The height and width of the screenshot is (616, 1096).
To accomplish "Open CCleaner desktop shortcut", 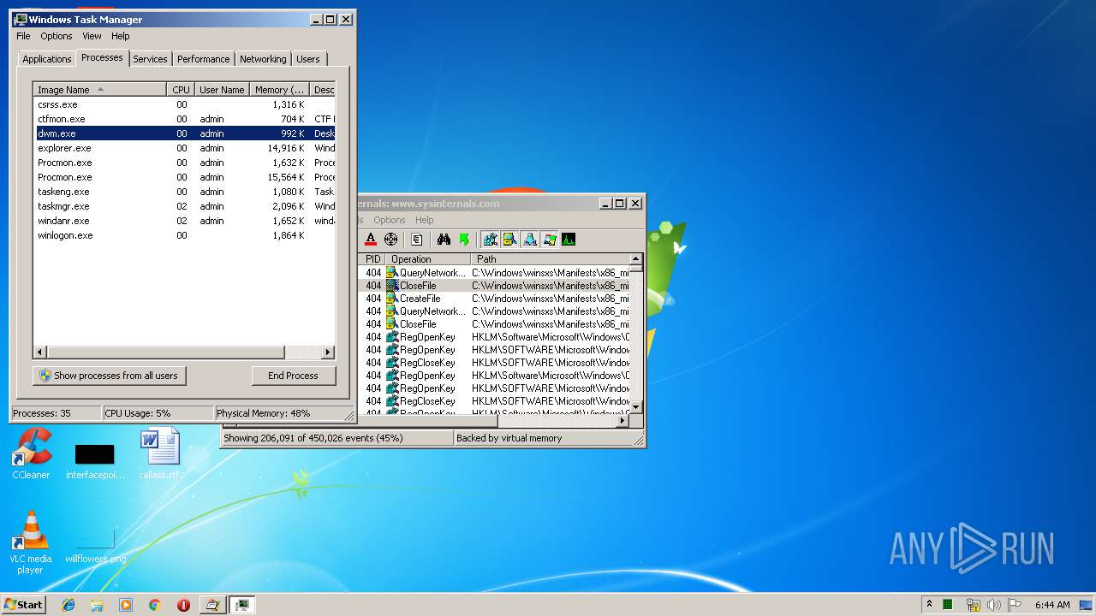I will click(x=31, y=453).
